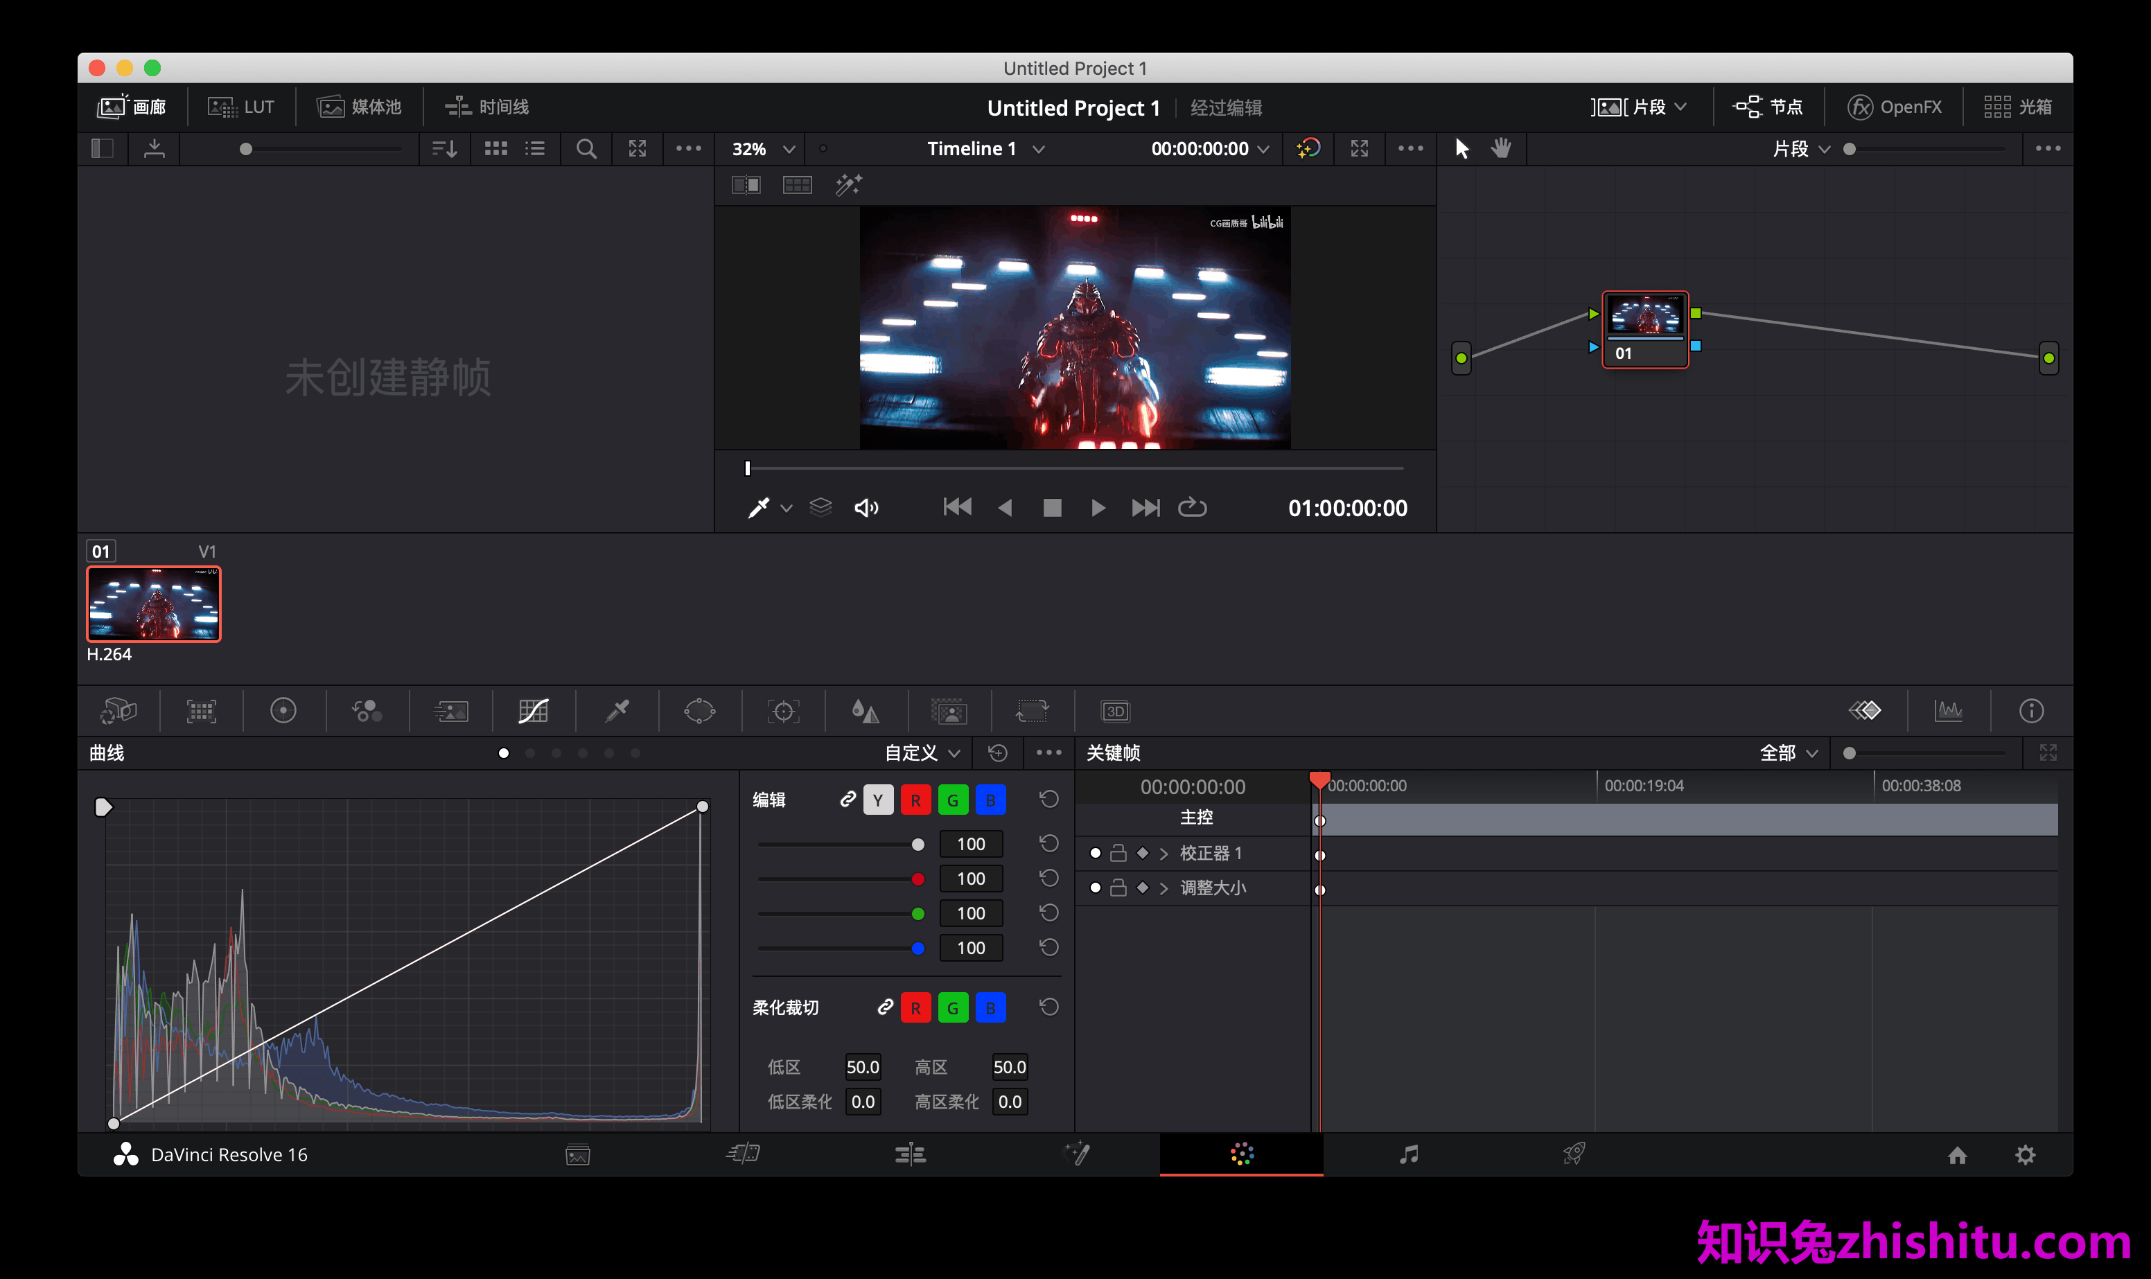Viewport: 2151px width, 1279px height.
Task: Open project settings gear icon
Action: (2025, 1155)
